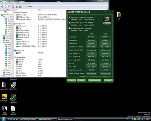This screenshot has height=121, width=151.
Task: Enable the CPU Intel Xeon X3210 checkbox
Action: click(70, 28)
